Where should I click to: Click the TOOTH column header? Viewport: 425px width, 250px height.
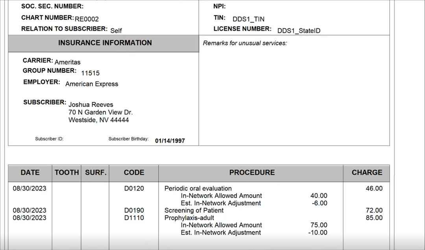click(67, 173)
